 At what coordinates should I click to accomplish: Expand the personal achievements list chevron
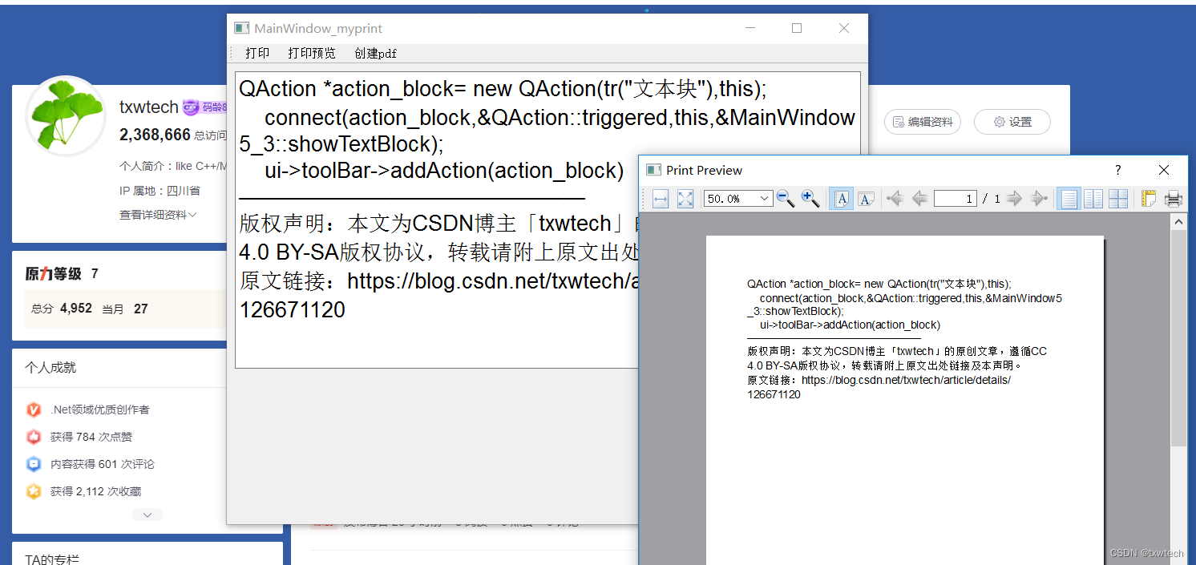pos(147,514)
